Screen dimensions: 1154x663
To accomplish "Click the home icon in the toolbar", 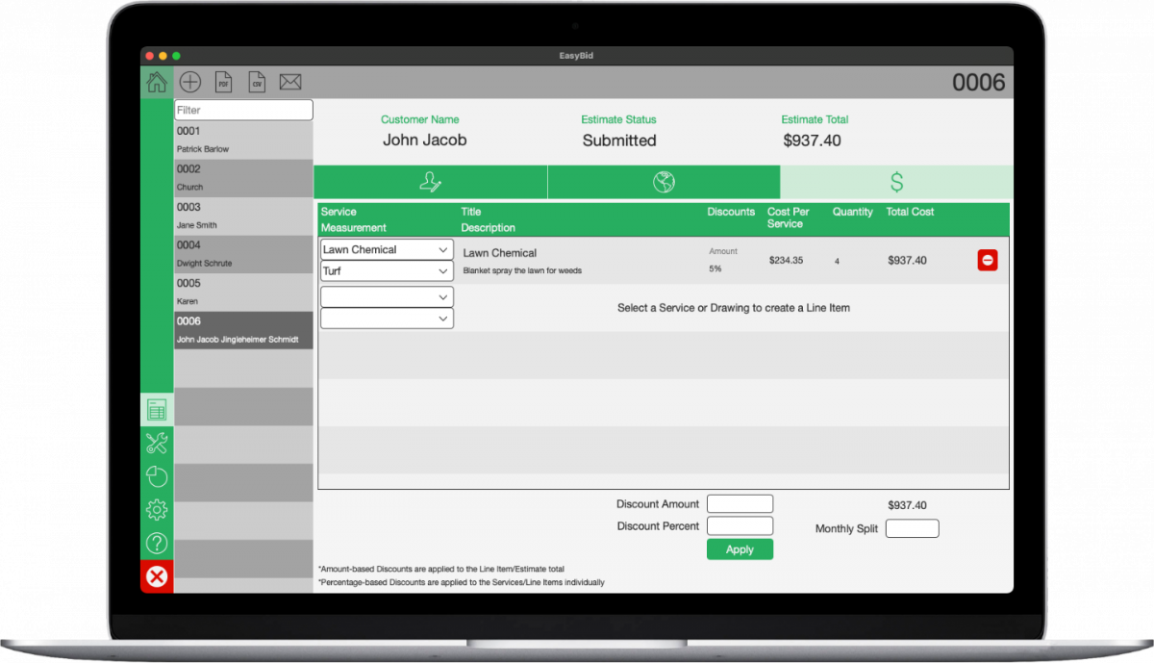I will [x=156, y=82].
